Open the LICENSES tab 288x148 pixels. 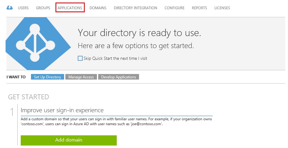point(222,8)
